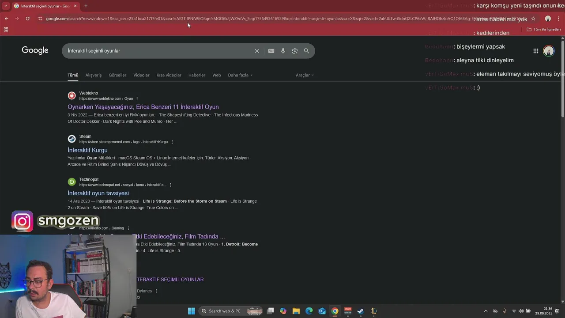Bookmark this page with the star icon
Screen dimensions: 565x318
click(533, 19)
